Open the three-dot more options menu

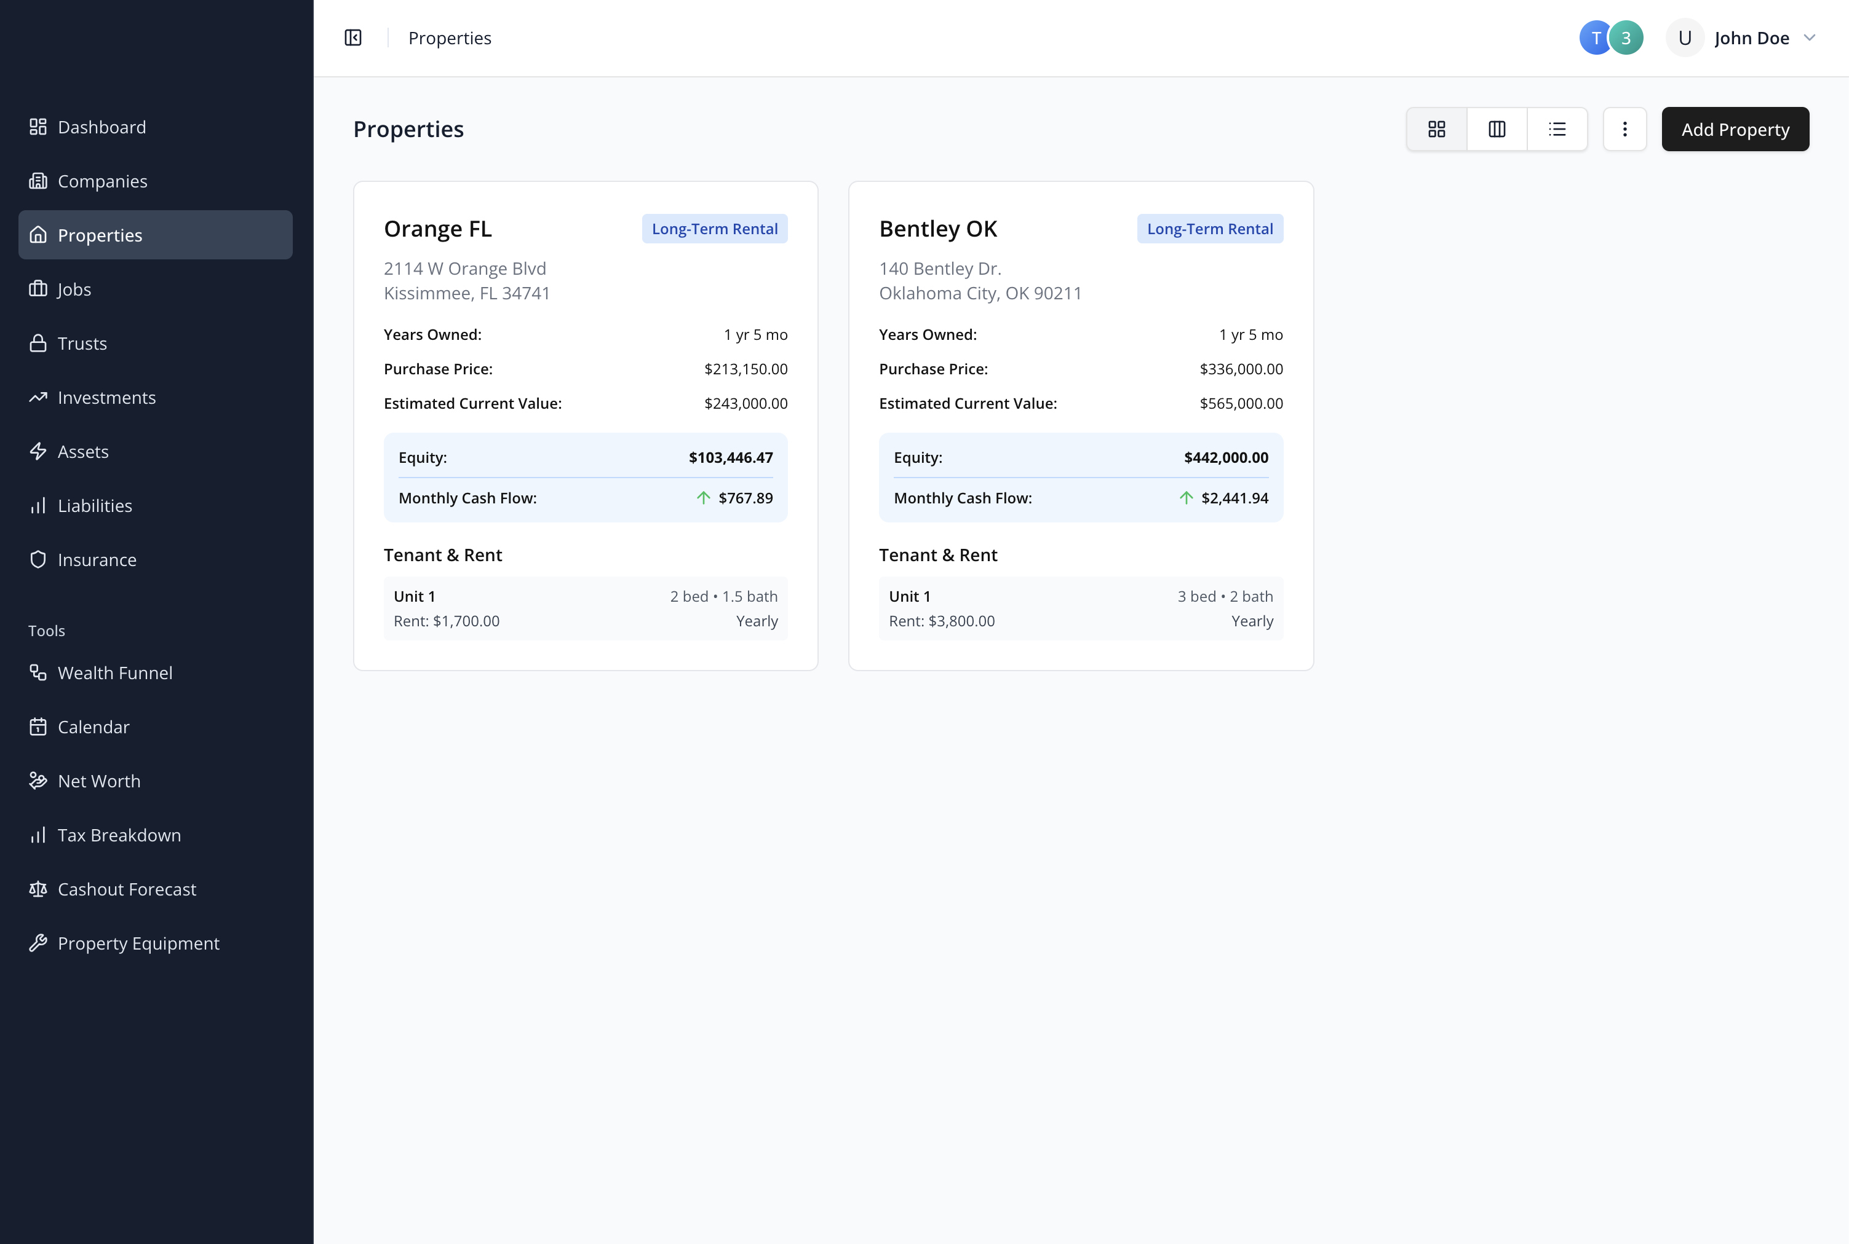[1625, 129]
